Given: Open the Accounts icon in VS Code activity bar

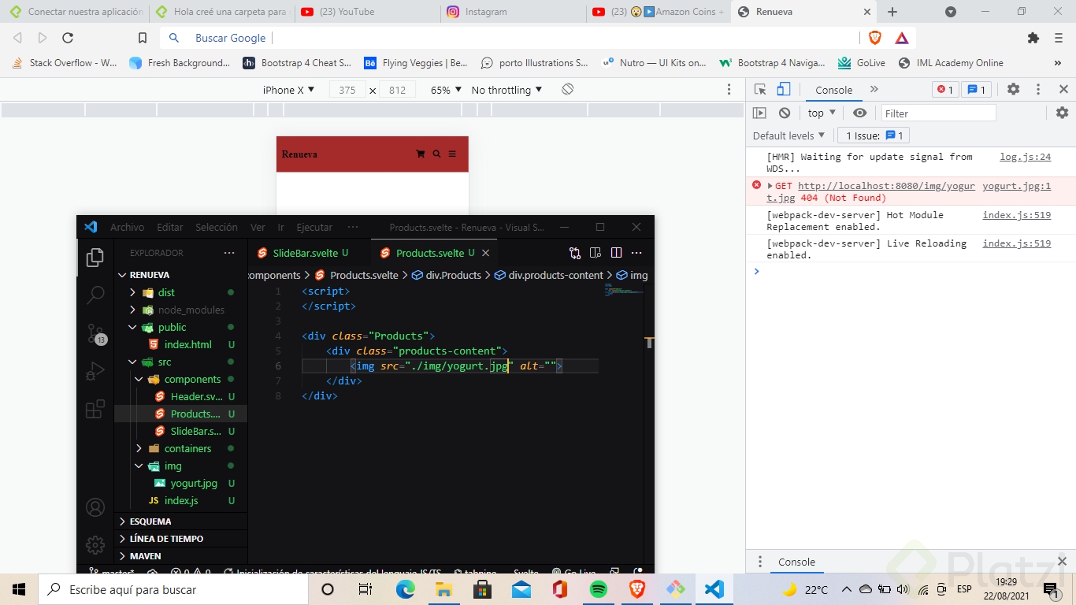Looking at the screenshot, I should [95, 507].
